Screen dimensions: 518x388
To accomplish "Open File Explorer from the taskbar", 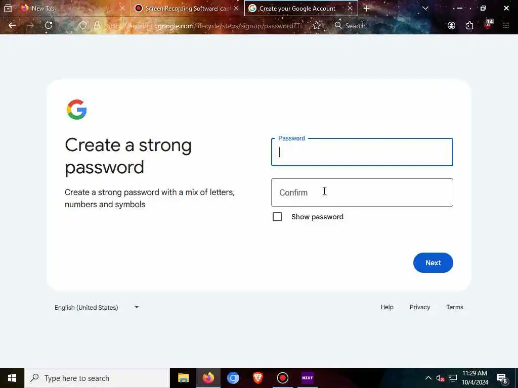I will point(183,378).
